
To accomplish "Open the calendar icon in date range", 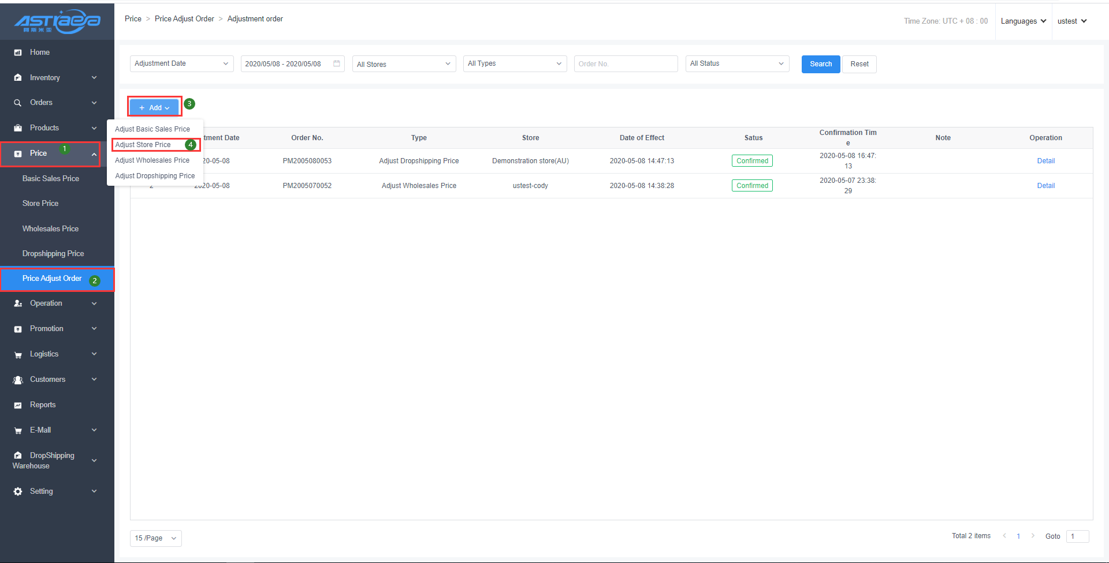I will click(x=337, y=63).
